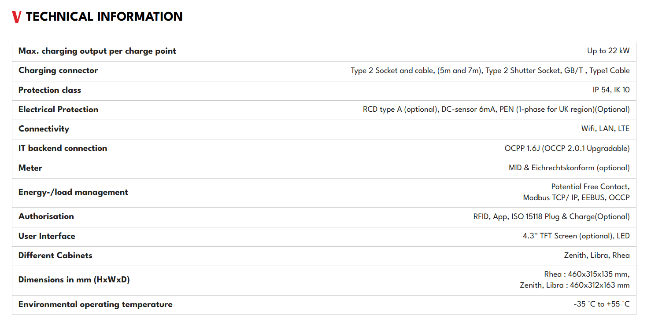
Task: Click the TECHNICAL INFORMATION heading
Action: [x=104, y=17]
